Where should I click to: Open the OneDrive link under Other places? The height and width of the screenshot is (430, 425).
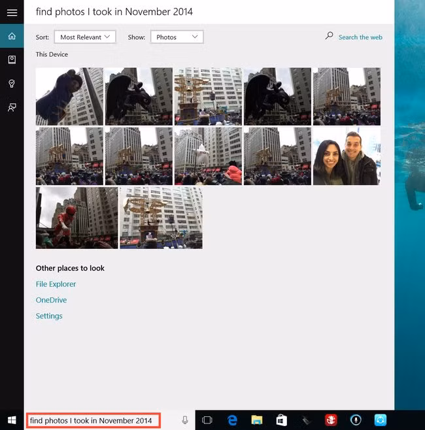coord(51,300)
